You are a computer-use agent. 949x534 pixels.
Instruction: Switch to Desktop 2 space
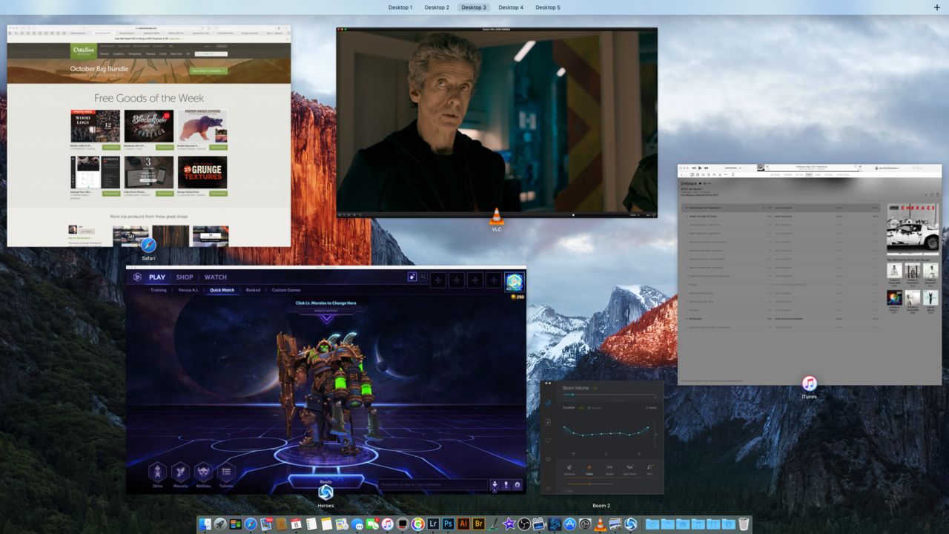pos(437,7)
